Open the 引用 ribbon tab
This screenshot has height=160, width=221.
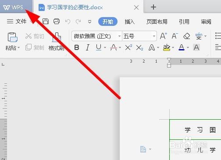(x=184, y=22)
